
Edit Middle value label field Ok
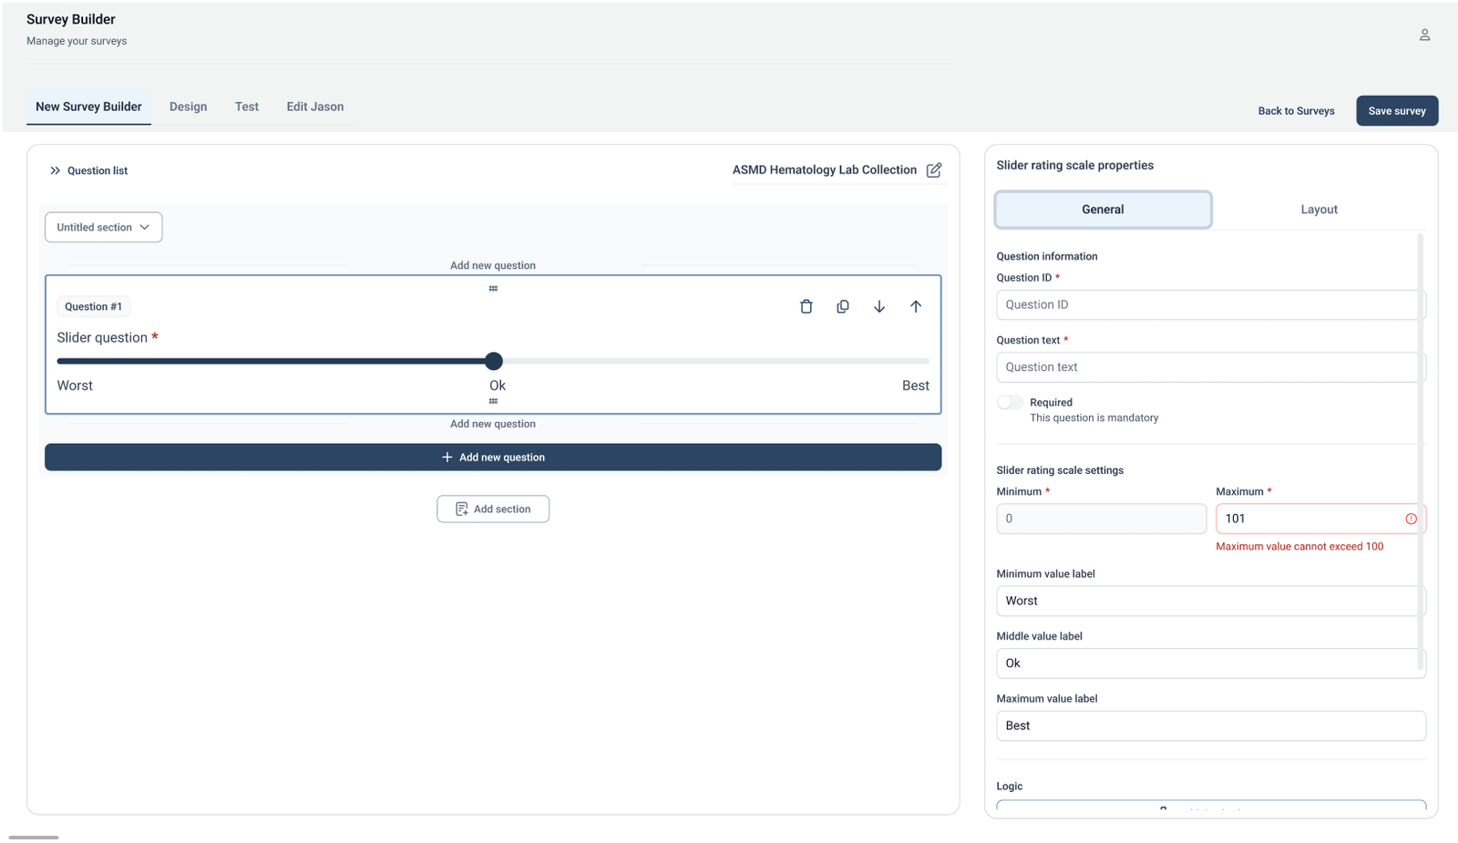[1211, 663]
